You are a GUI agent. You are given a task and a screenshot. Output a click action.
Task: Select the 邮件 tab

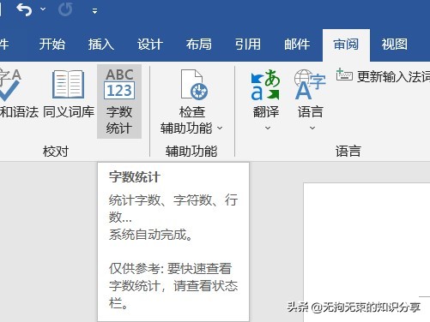click(x=297, y=45)
